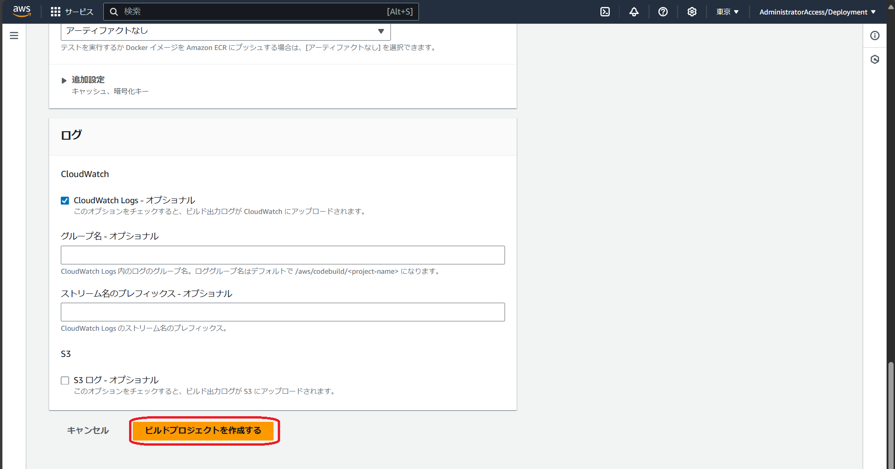Open the notifications bell
The image size is (895, 469).
(x=634, y=12)
